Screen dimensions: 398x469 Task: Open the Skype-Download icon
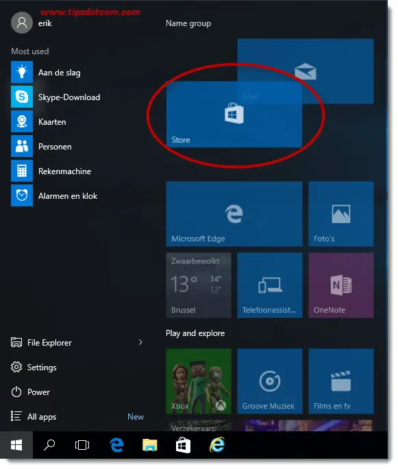[22, 97]
